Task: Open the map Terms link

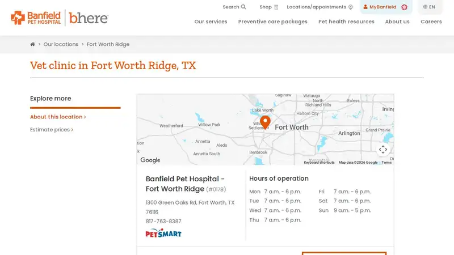Action: pyautogui.click(x=386, y=163)
